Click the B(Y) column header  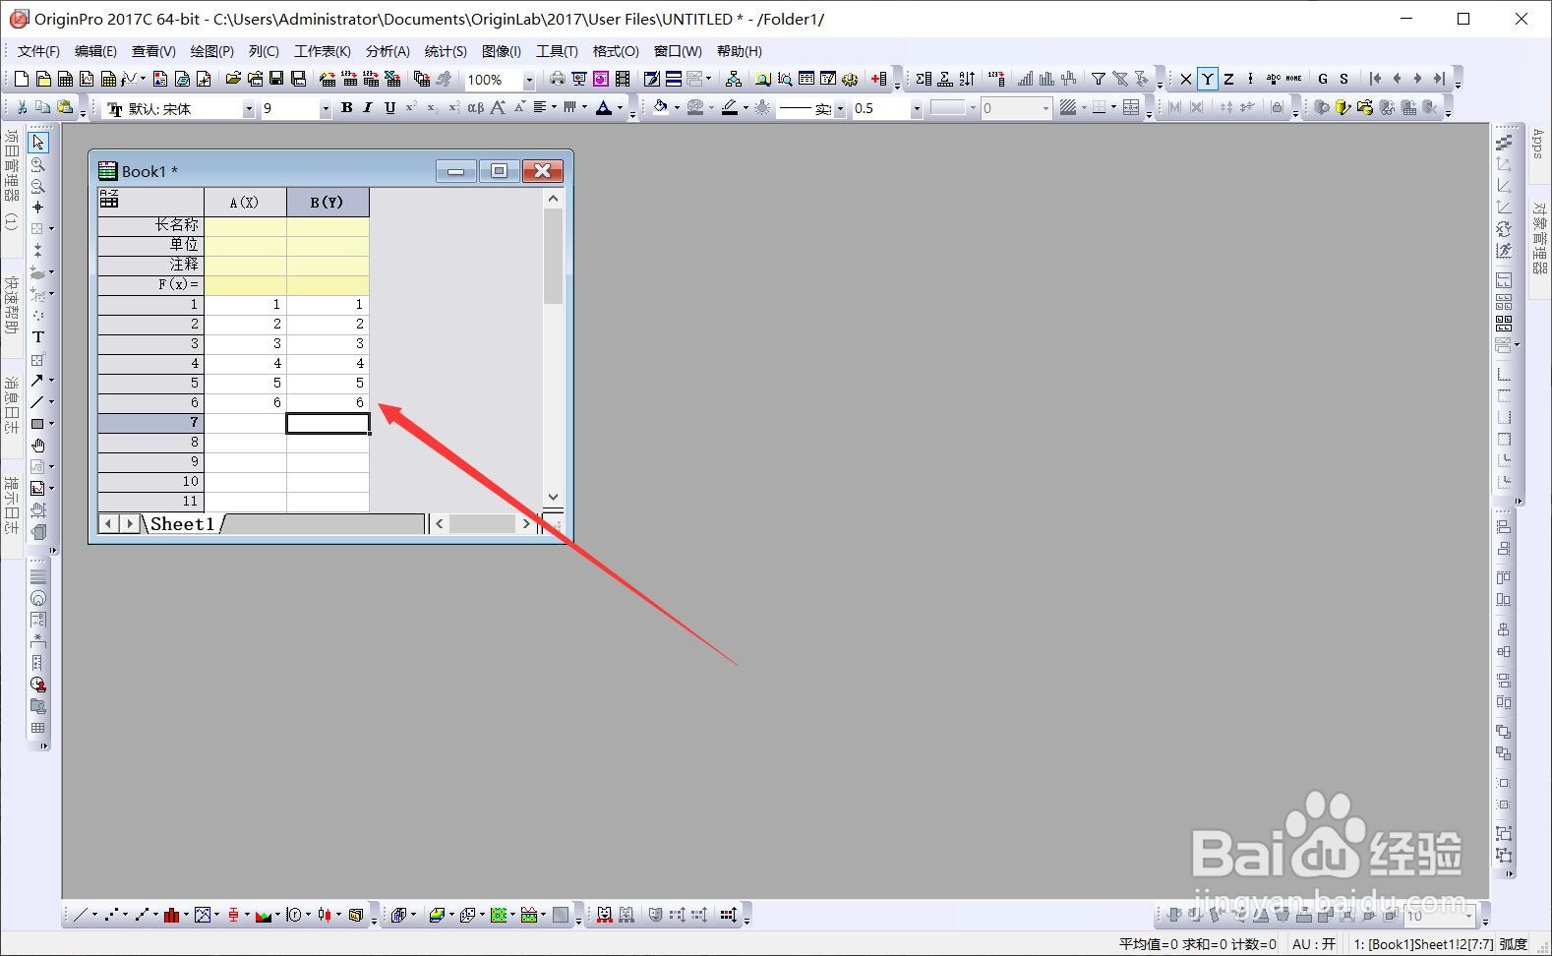328,202
